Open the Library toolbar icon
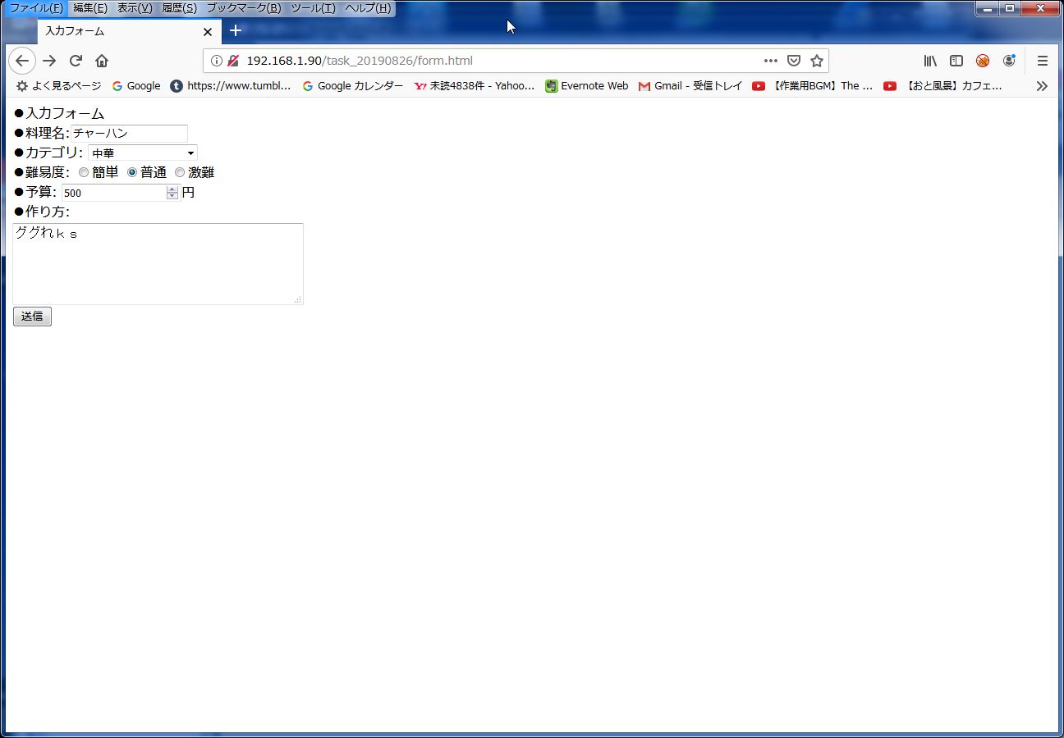The image size is (1064, 738). (x=930, y=61)
